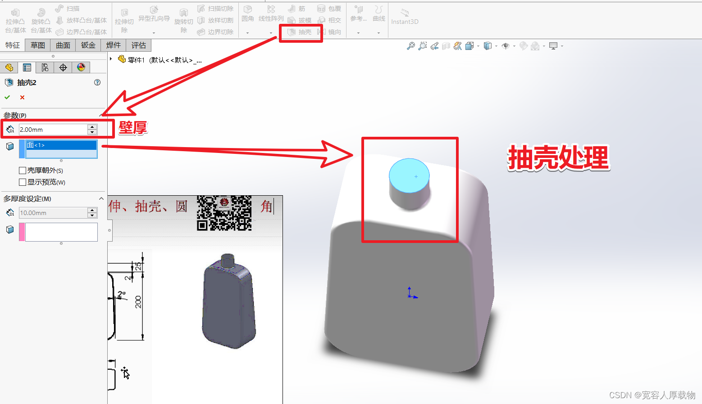Open the View Orientation dropdown arrow
Viewport: 702px width, 404px height.
[478, 46]
